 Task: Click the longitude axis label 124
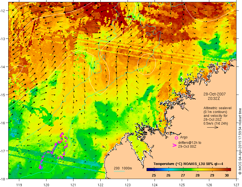[x=155, y=185]
